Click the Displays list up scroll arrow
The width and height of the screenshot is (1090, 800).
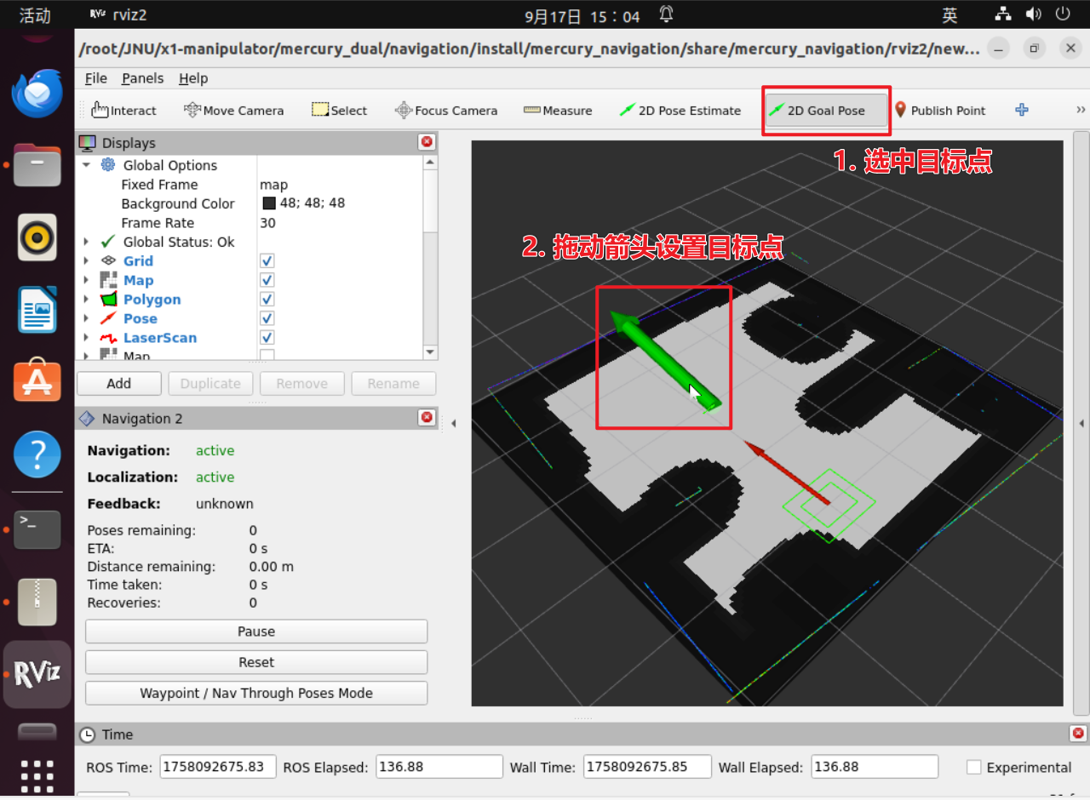point(430,162)
